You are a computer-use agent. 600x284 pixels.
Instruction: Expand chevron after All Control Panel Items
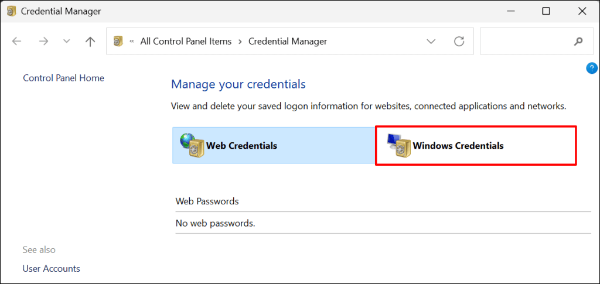click(x=240, y=42)
